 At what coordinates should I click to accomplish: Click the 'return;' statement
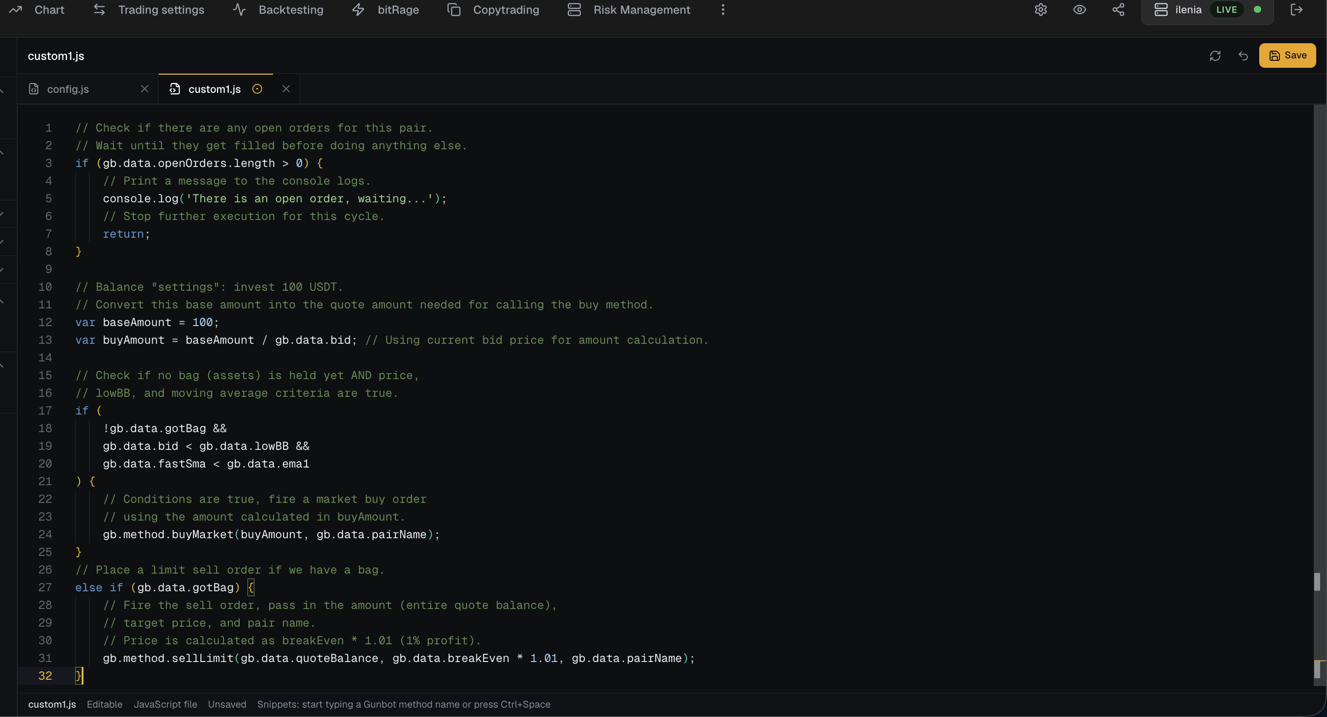pos(126,234)
